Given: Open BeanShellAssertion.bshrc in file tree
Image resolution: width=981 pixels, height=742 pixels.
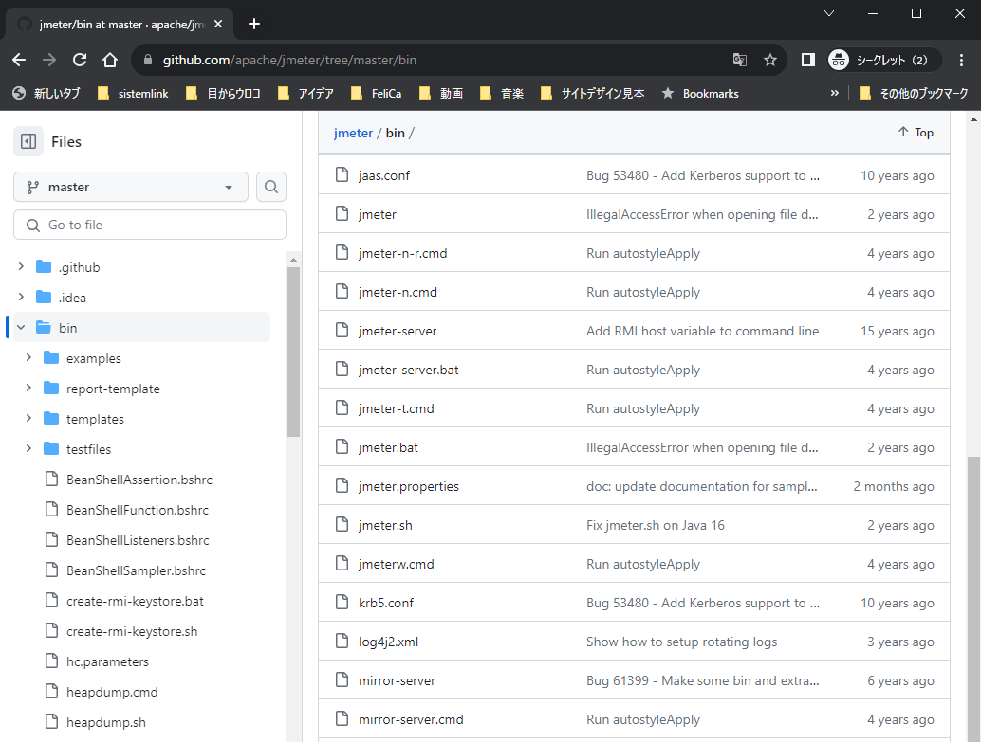Looking at the screenshot, I should 139,480.
